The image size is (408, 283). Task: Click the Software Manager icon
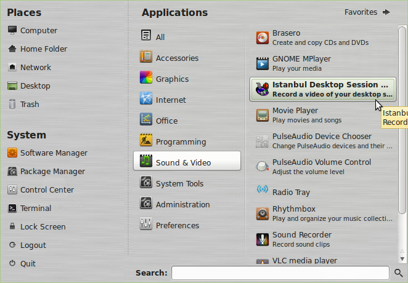point(12,153)
